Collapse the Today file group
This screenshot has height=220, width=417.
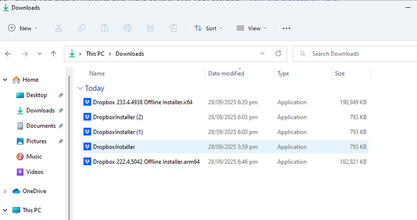pos(80,88)
